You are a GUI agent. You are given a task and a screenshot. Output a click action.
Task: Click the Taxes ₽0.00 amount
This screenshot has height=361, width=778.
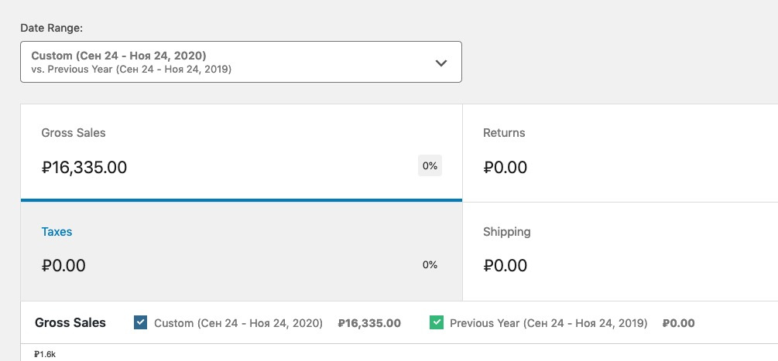(x=63, y=266)
